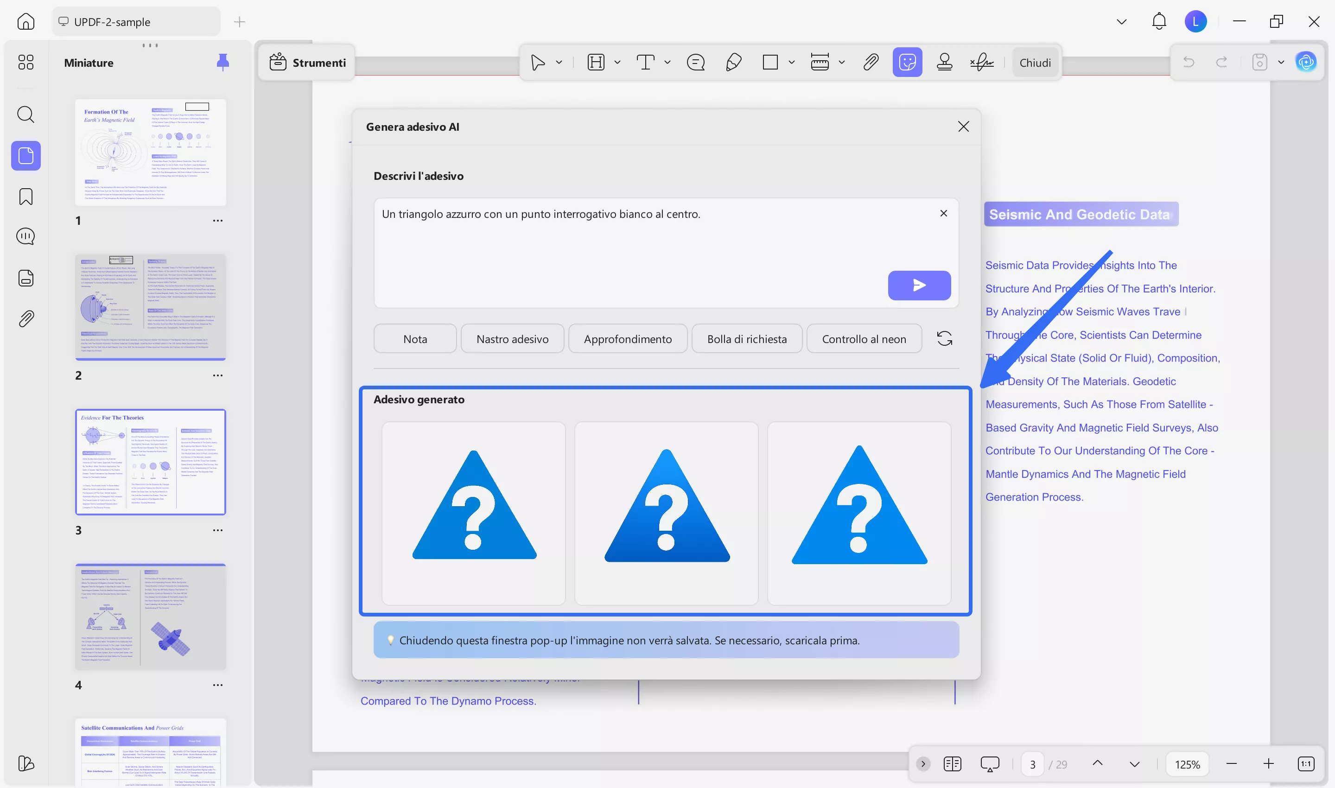Open the search panel in sidebar

click(25, 114)
